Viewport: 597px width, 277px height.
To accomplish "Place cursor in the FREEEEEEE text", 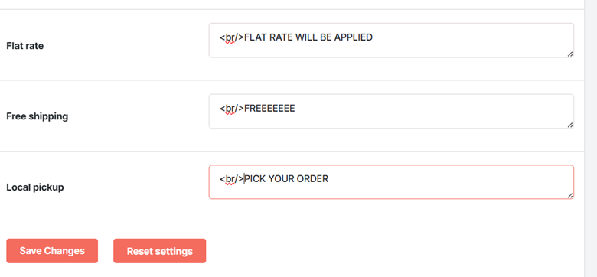I will (x=269, y=109).
